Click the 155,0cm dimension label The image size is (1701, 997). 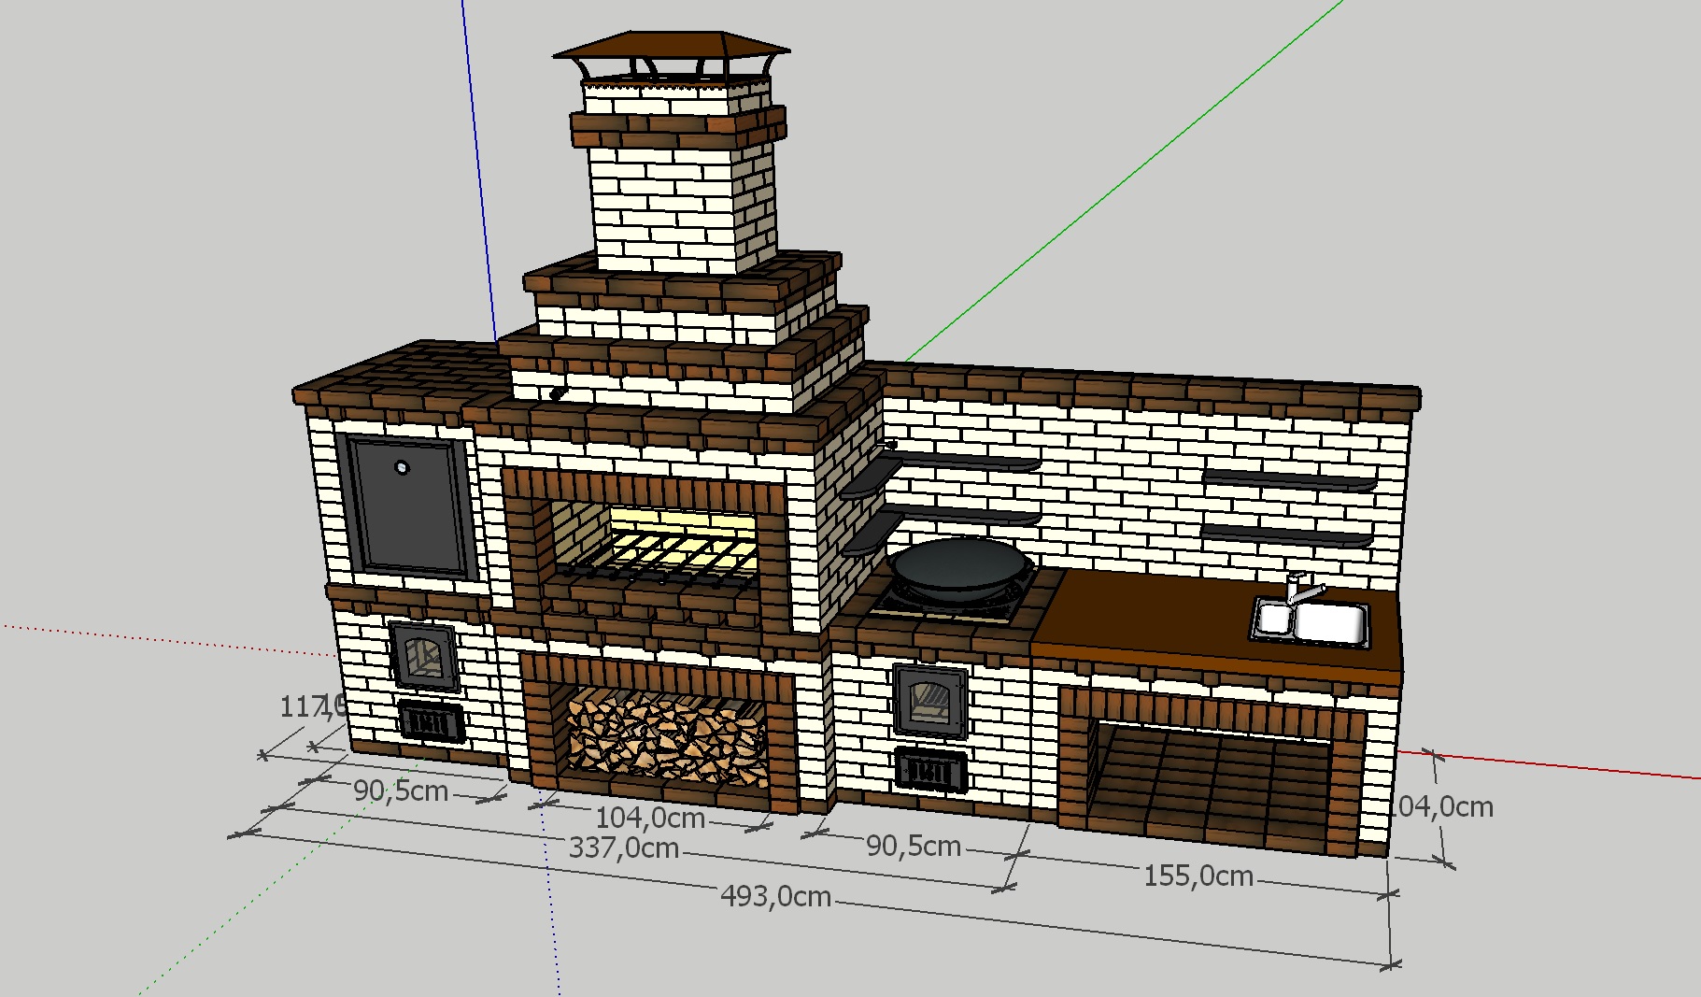coord(1198,876)
